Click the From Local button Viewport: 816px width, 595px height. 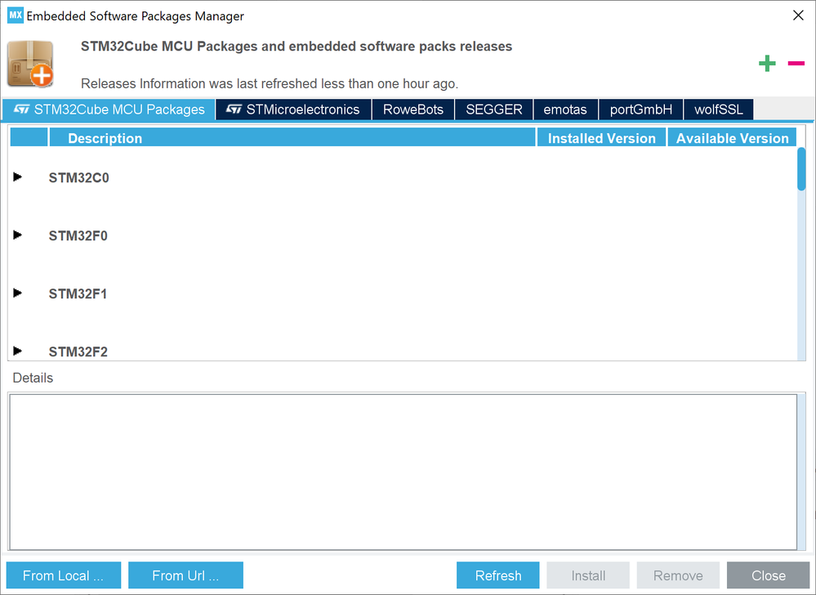click(64, 575)
